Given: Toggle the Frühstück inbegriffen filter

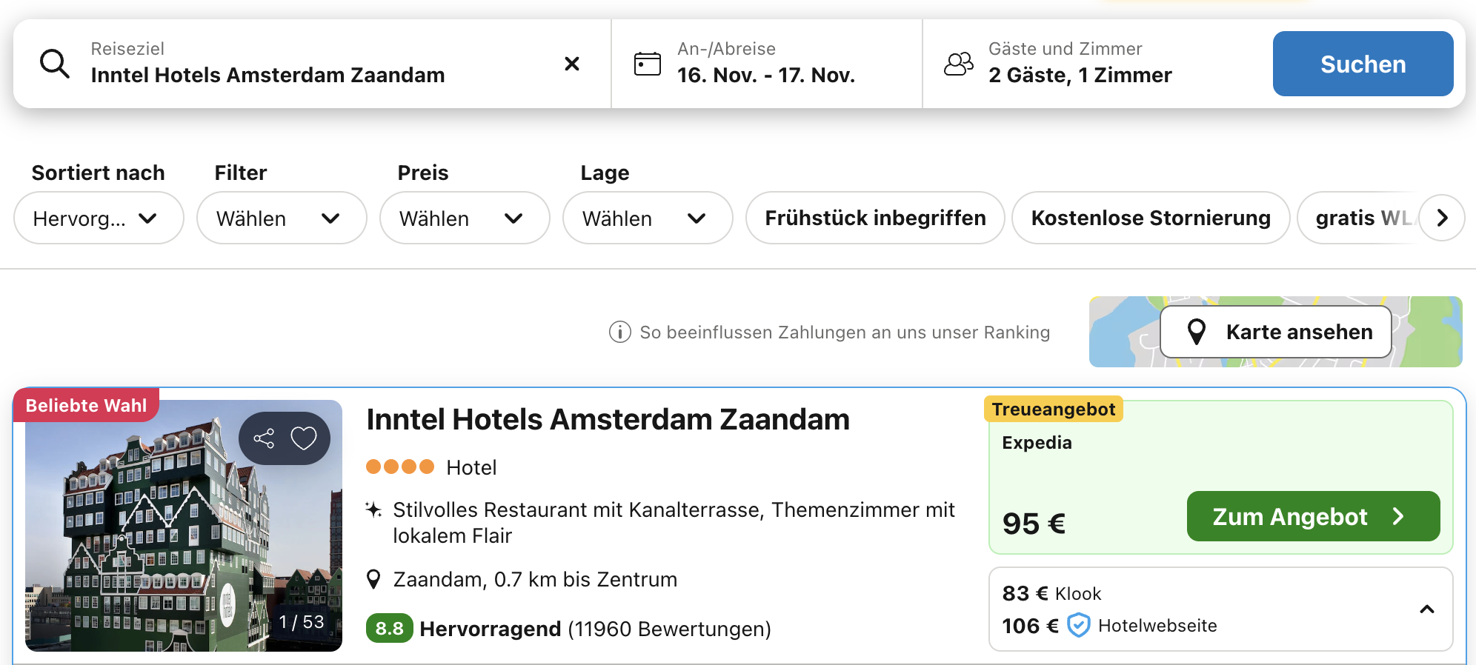Looking at the screenshot, I should 874,218.
